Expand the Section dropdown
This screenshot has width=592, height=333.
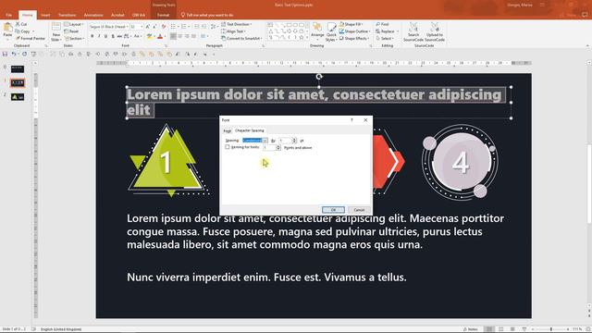[74, 39]
